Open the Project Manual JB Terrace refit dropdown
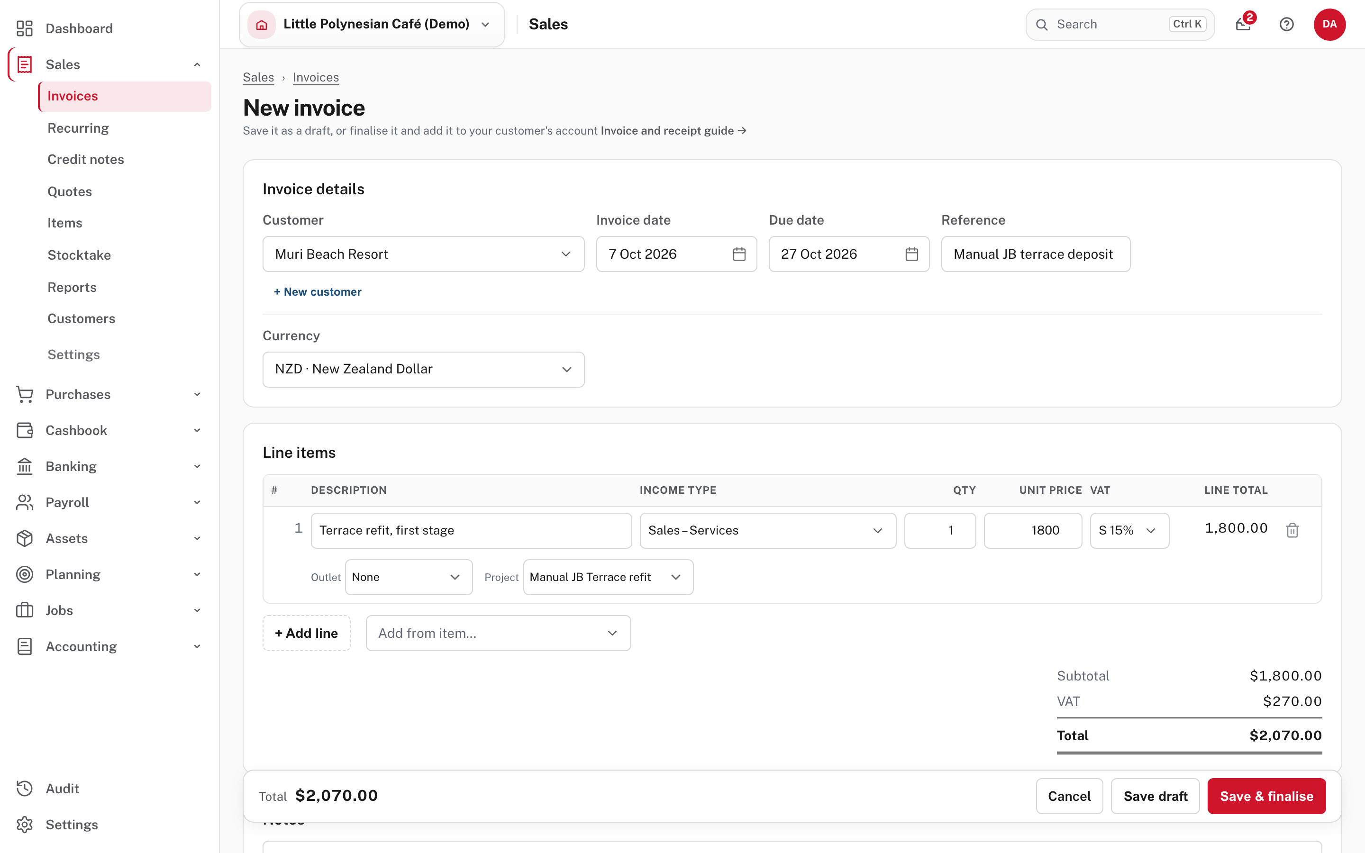The width and height of the screenshot is (1365, 853). tap(608, 577)
